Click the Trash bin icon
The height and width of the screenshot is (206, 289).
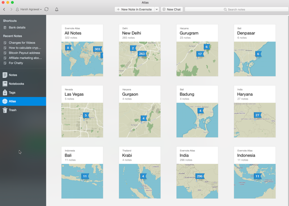click(5, 110)
